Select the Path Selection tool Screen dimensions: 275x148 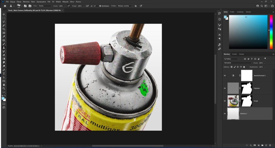(x=4, y=77)
